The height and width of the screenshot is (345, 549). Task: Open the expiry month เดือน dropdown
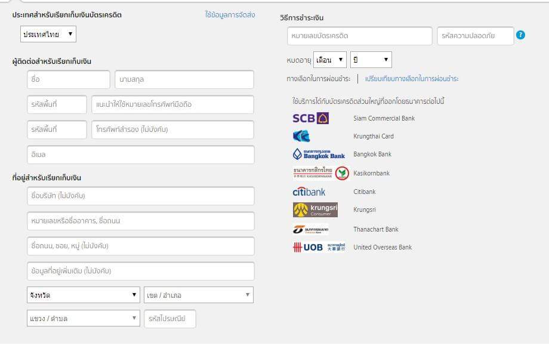[330, 60]
